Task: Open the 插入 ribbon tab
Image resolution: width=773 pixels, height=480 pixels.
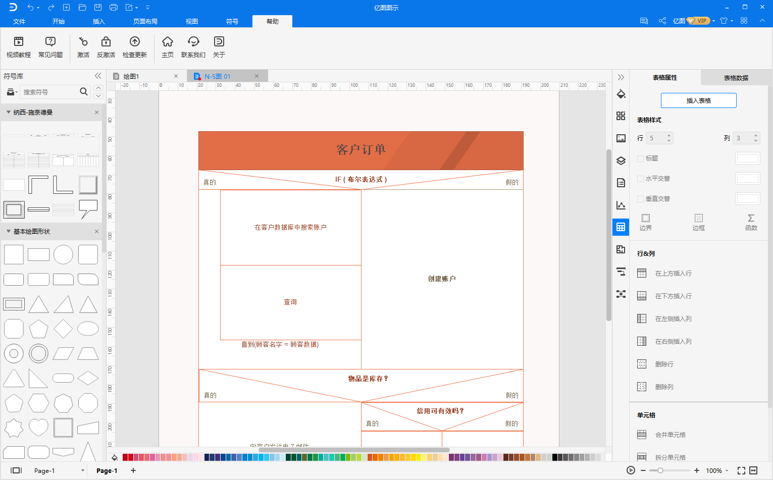Action: (99, 21)
